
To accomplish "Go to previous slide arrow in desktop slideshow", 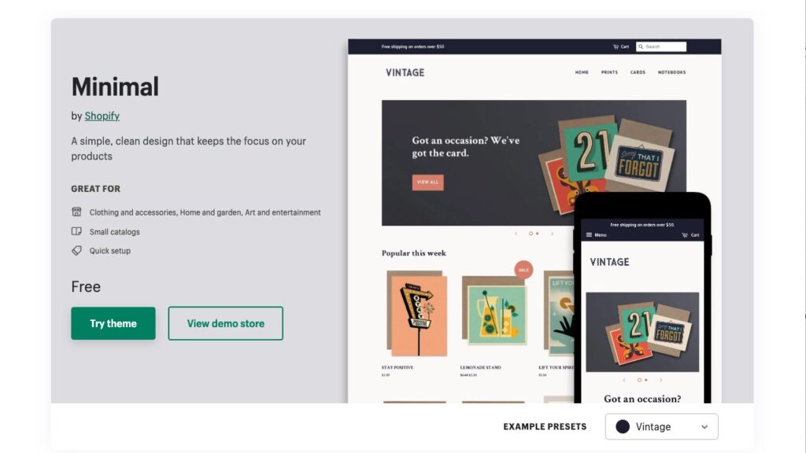I will point(516,234).
